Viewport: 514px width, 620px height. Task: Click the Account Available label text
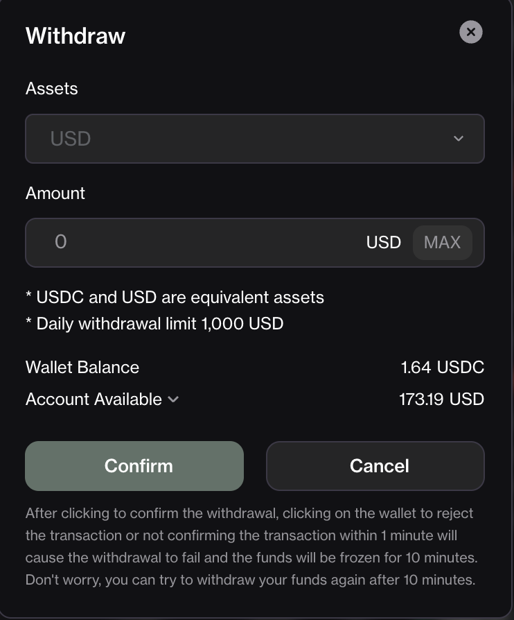coord(94,399)
